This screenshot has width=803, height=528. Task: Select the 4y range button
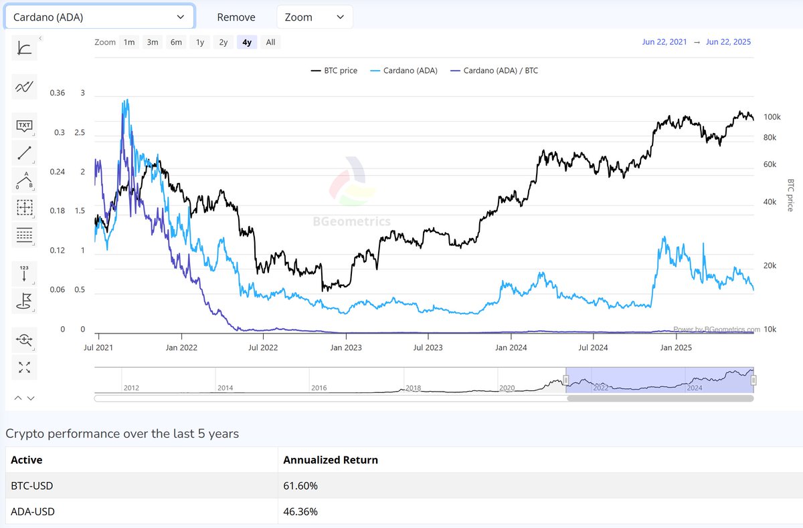(x=247, y=42)
